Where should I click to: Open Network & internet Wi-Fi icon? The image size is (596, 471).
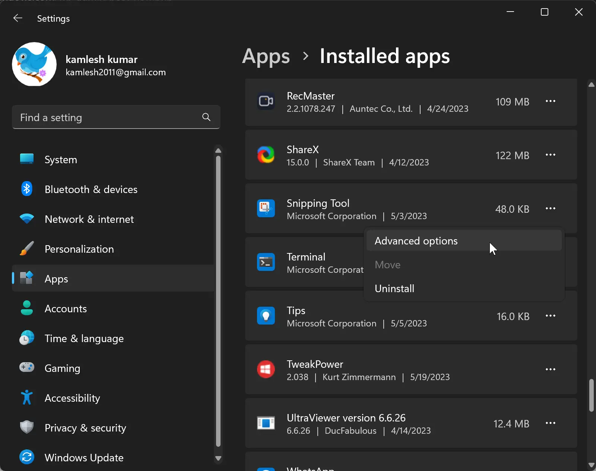26,219
